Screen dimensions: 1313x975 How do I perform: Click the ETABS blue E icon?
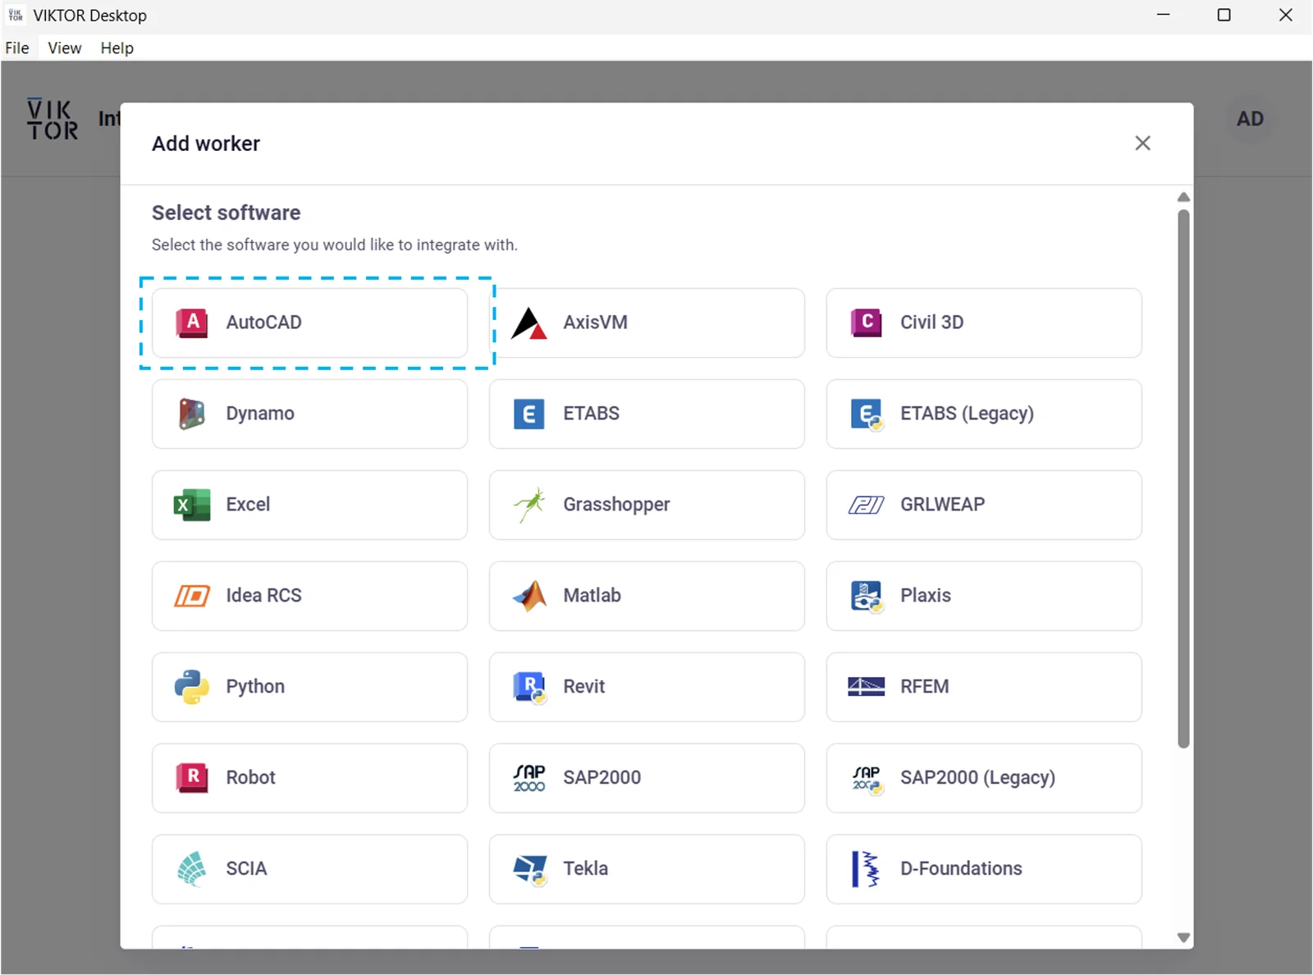point(528,414)
